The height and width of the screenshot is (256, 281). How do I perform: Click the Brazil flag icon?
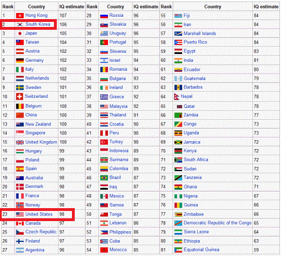[x=104, y=178]
